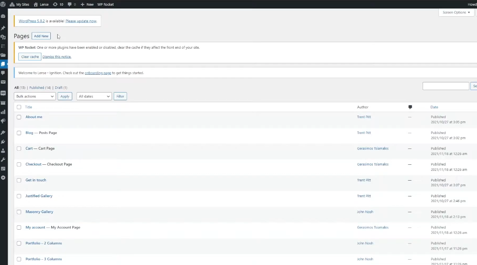Show only Published pages
Image resolution: width=477 pixels, height=265 pixels.
click(40, 88)
